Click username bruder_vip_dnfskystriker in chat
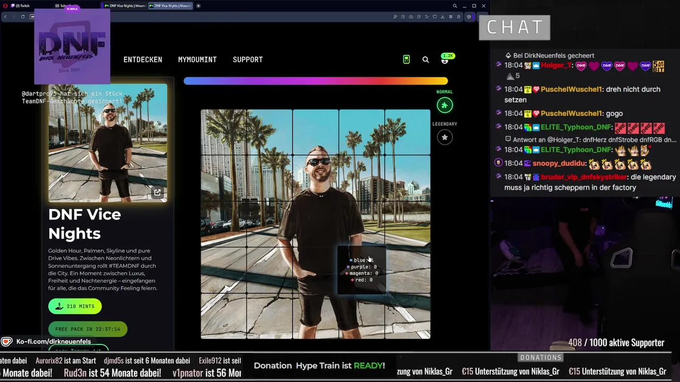 pyautogui.click(x=584, y=177)
